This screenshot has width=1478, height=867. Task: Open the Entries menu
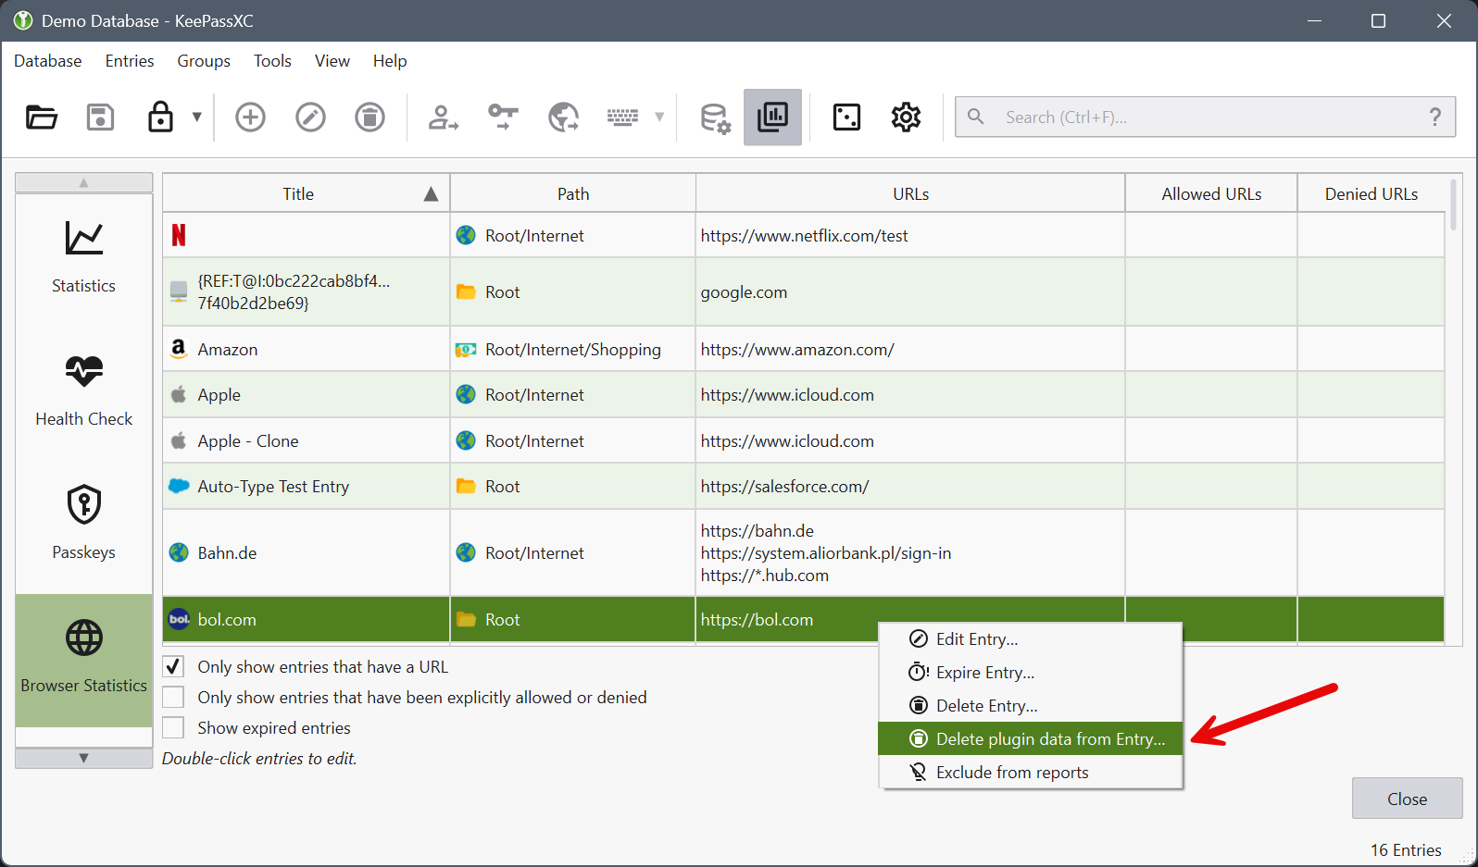[130, 61]
